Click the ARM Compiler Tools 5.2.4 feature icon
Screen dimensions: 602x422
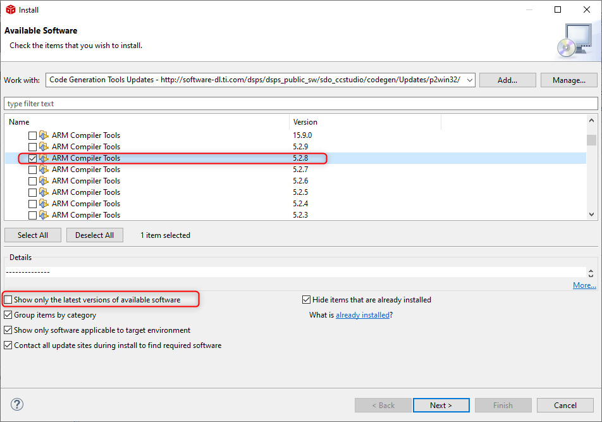44,204
